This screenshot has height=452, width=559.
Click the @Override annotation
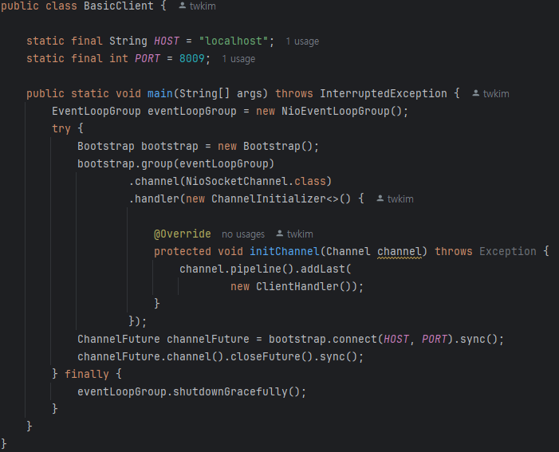[182, 234]
